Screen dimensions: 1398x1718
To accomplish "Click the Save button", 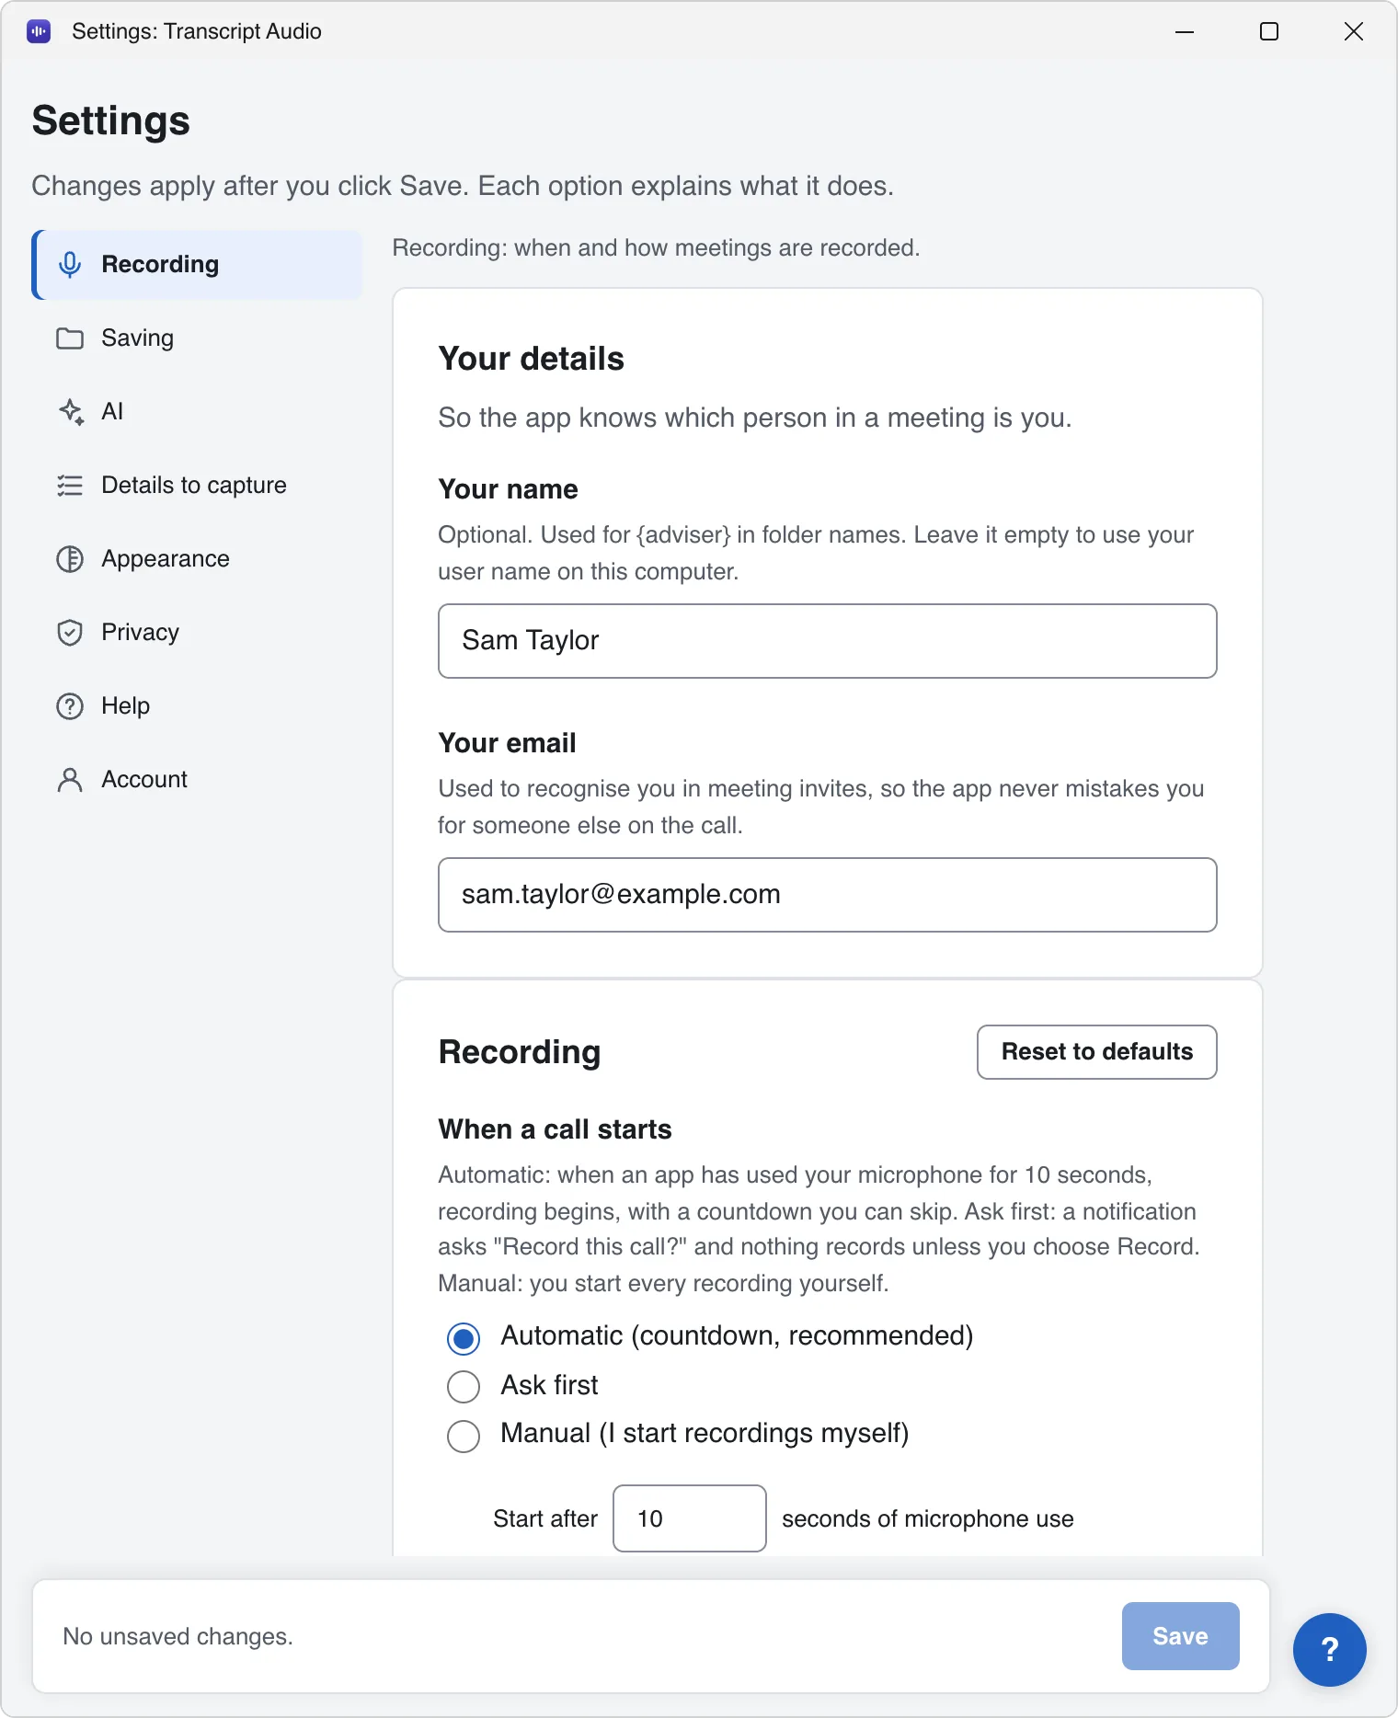I will [x=1181, y=1636].
